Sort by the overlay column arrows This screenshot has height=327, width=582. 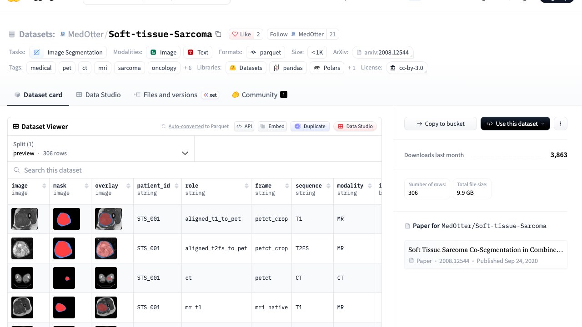pyautogui.click(x=128, y=186)
